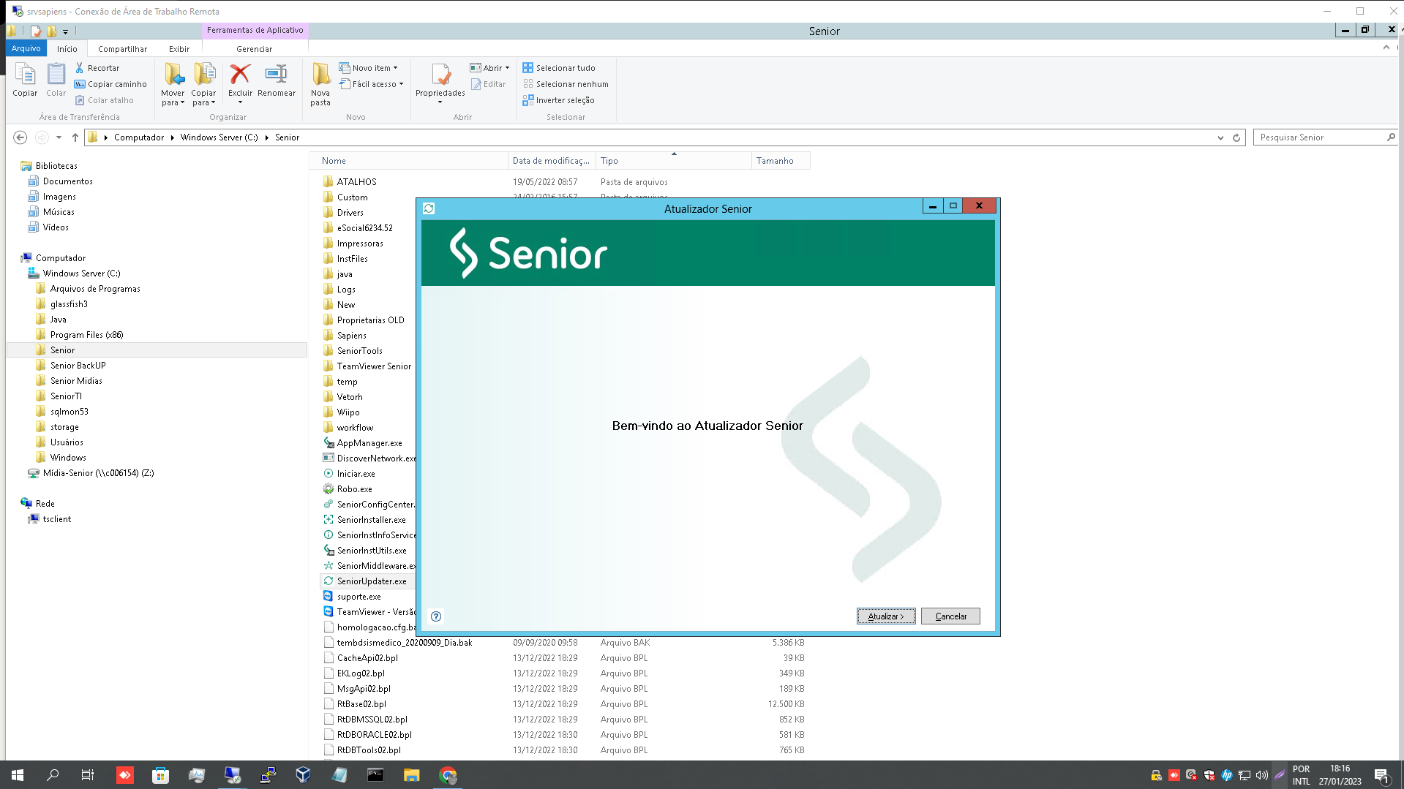The height and width of the screenshot is (789, 1404).
Task: Sort by the Tamanho column header
Action: click(x=781, y=161)
